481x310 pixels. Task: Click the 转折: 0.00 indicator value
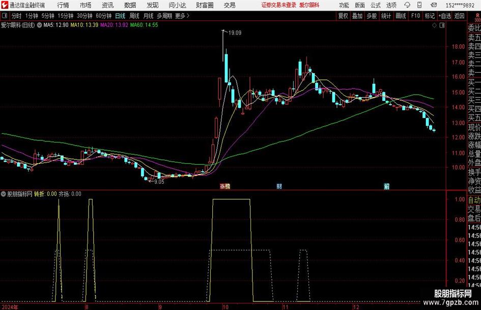point(45,194)
